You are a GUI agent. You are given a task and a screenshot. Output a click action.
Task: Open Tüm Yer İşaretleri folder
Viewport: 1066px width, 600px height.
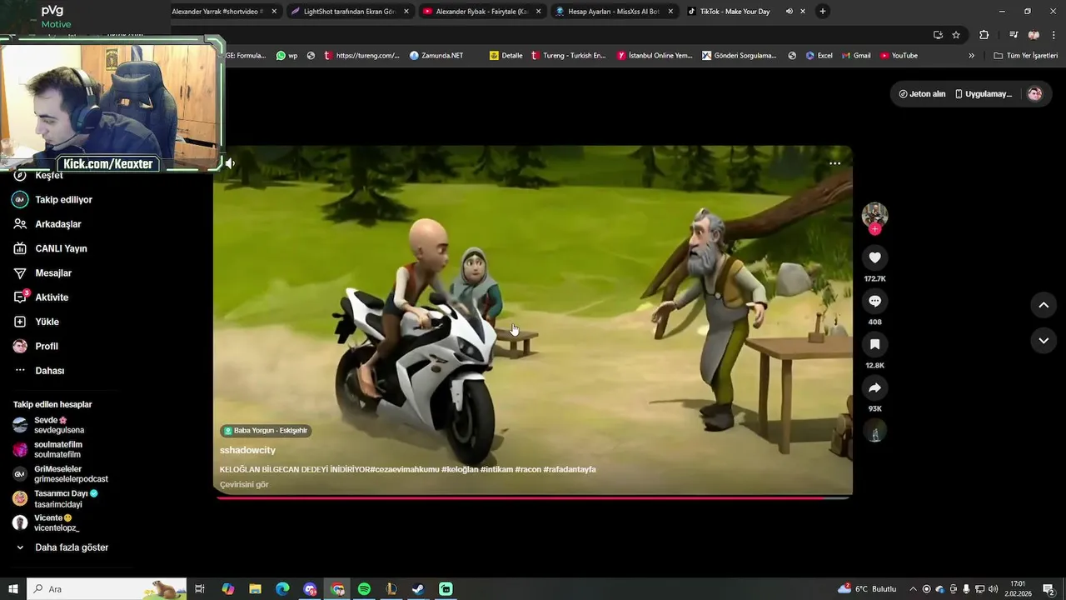click(x=1025, y=56)
